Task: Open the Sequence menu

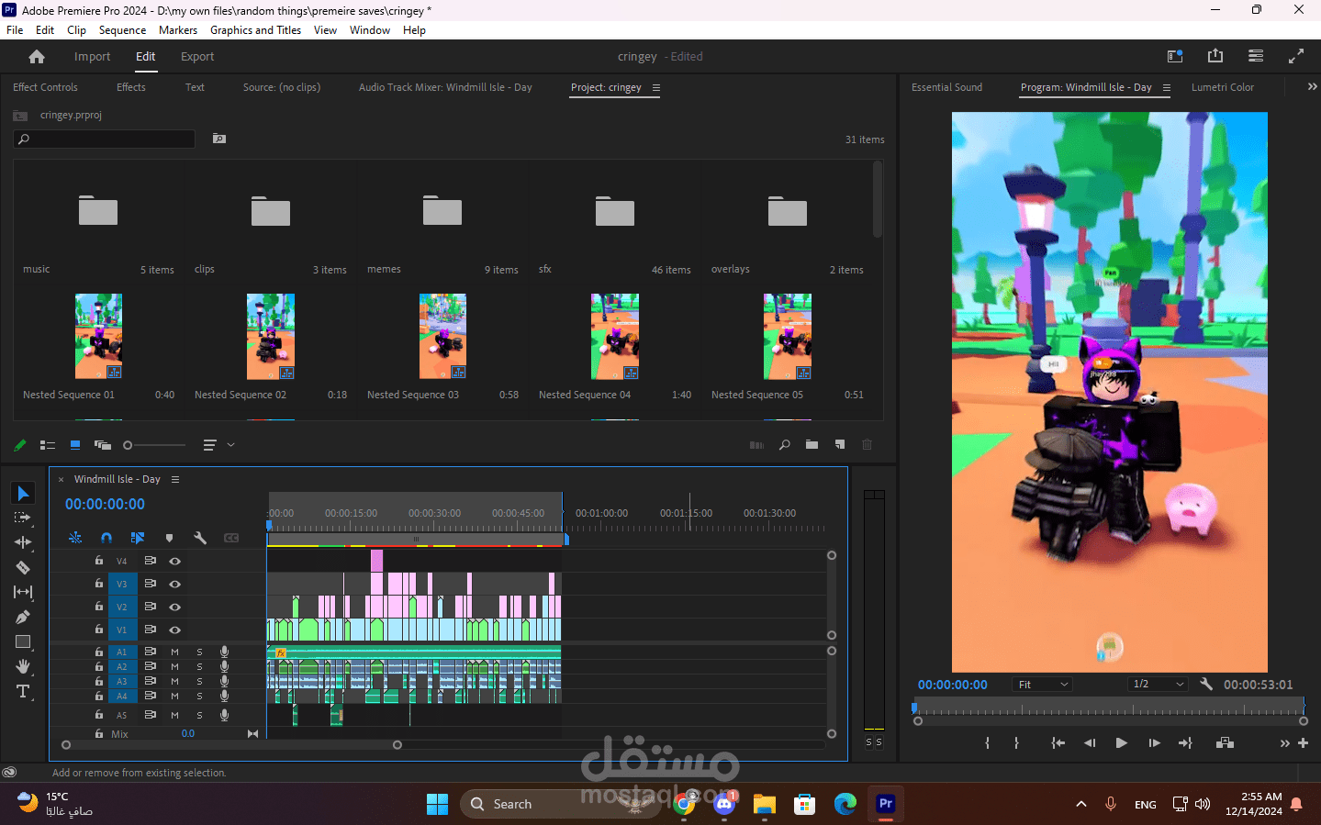Action: pyautogui.click(x=123, y=30)
